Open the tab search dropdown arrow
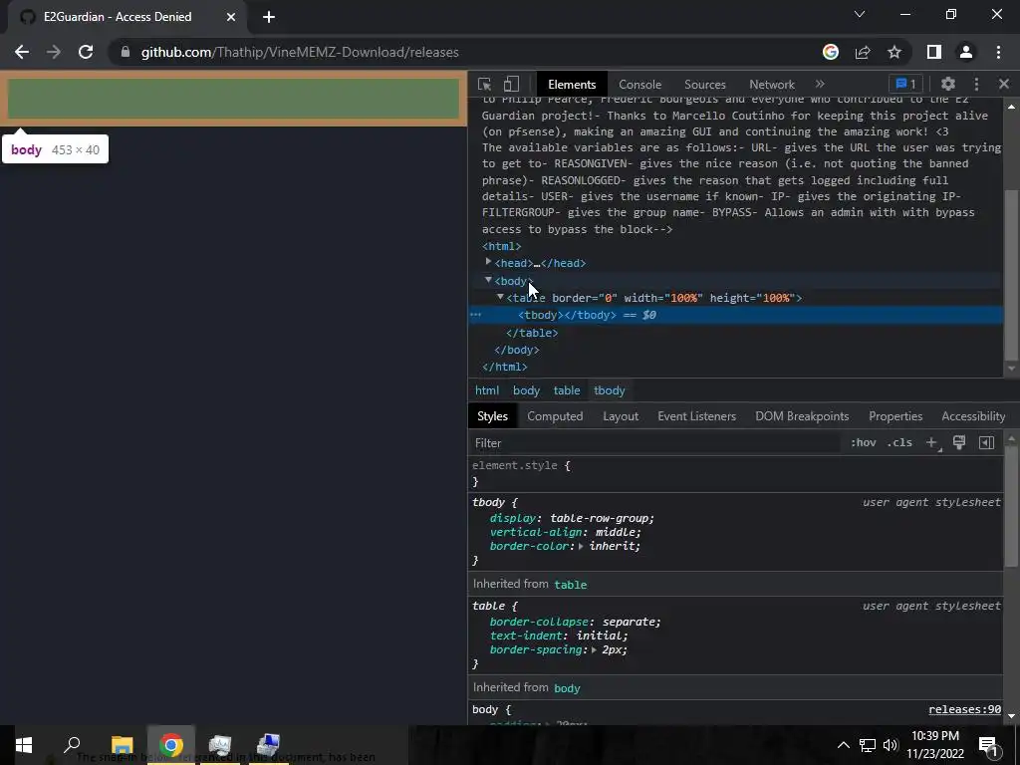This screenshot has height=765, width=1020. pyautogui.click(x=860, y=14)
